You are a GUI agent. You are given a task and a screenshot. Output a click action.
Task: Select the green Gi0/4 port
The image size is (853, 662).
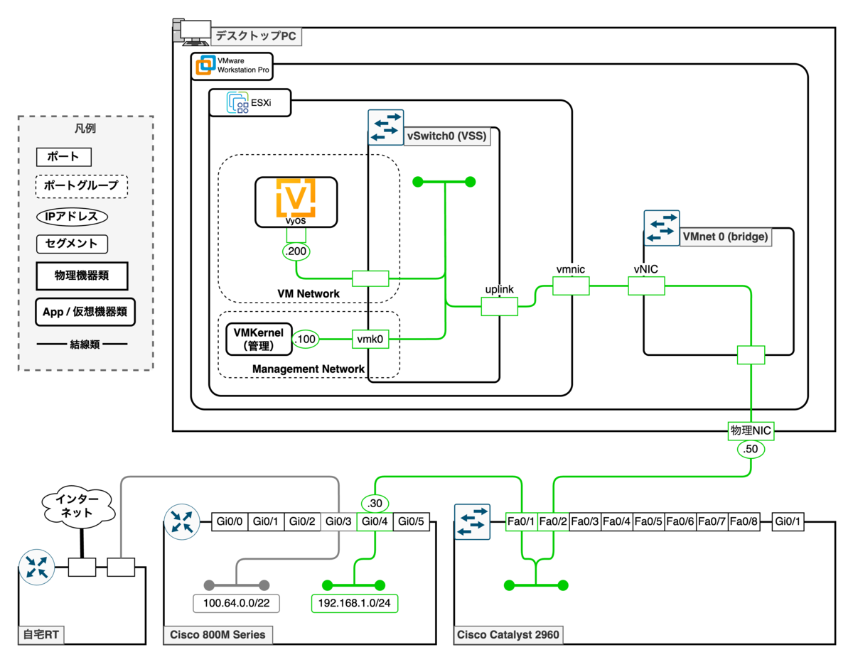pos(375,521)
